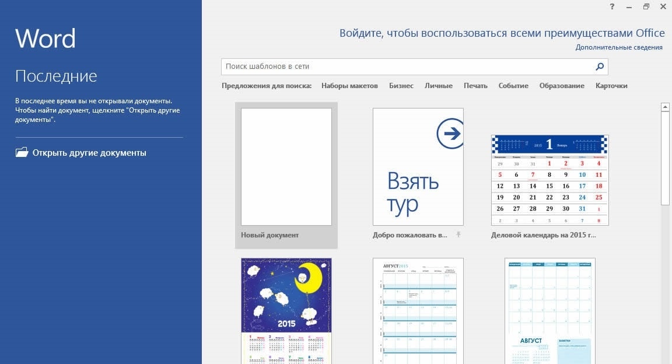Click the Последние heading
672x364 pixels.
[56, 76]
